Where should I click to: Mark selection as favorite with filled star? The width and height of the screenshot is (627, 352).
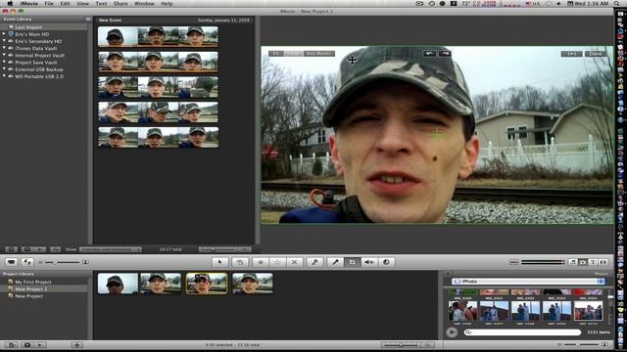coord(261,262)
